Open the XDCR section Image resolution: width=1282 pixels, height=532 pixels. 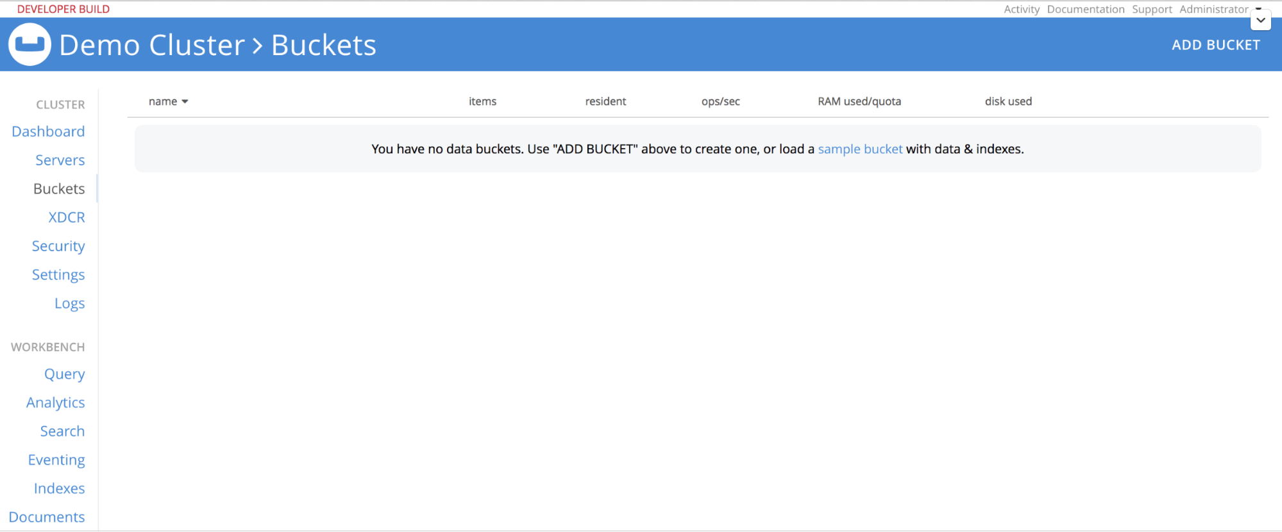pos(67,217)
